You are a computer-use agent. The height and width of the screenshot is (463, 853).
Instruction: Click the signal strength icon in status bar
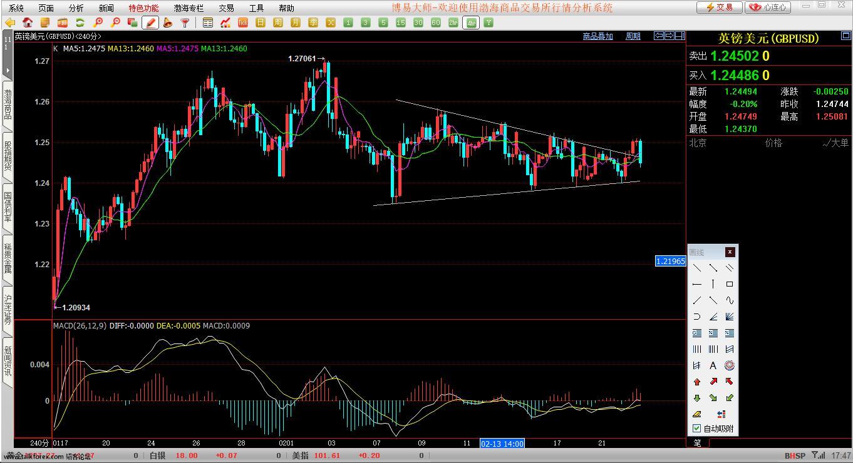pyautogui.click(x=817, y=455)
